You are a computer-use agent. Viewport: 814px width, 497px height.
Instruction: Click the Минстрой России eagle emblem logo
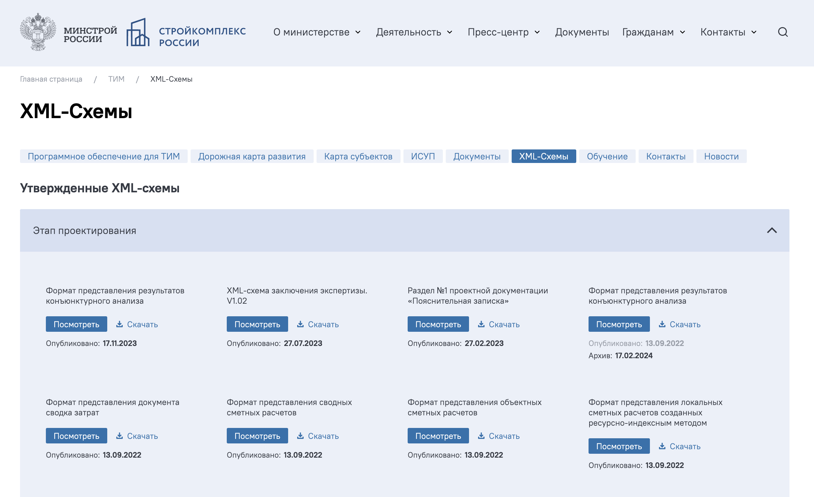[x=38, y=32]
